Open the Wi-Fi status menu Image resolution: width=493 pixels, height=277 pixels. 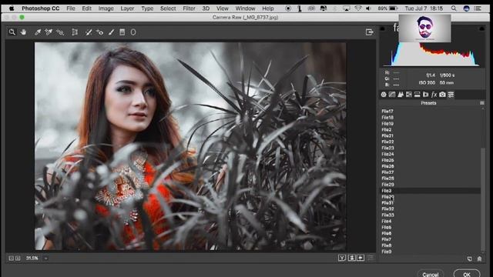click(x=357, y=8)
